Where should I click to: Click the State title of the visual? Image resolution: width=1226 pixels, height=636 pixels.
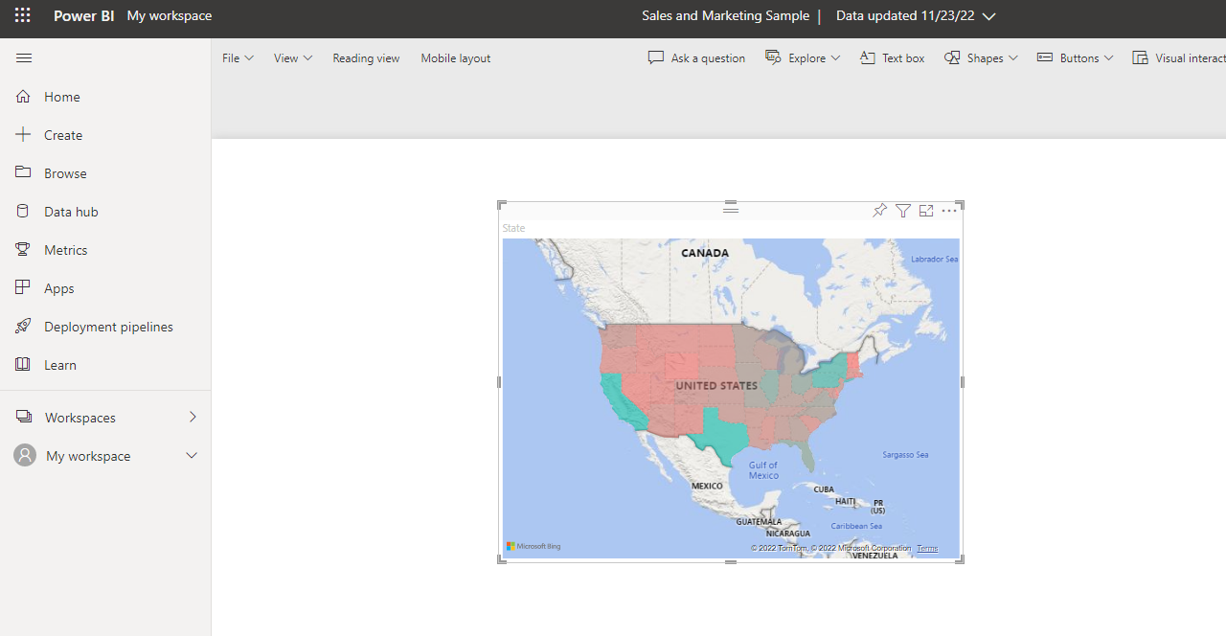pos(513,228)
